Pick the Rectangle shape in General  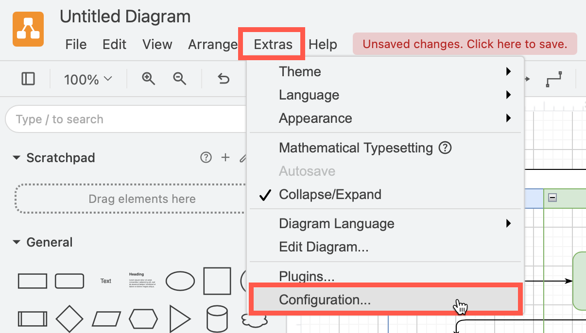(x=33, y=281)
